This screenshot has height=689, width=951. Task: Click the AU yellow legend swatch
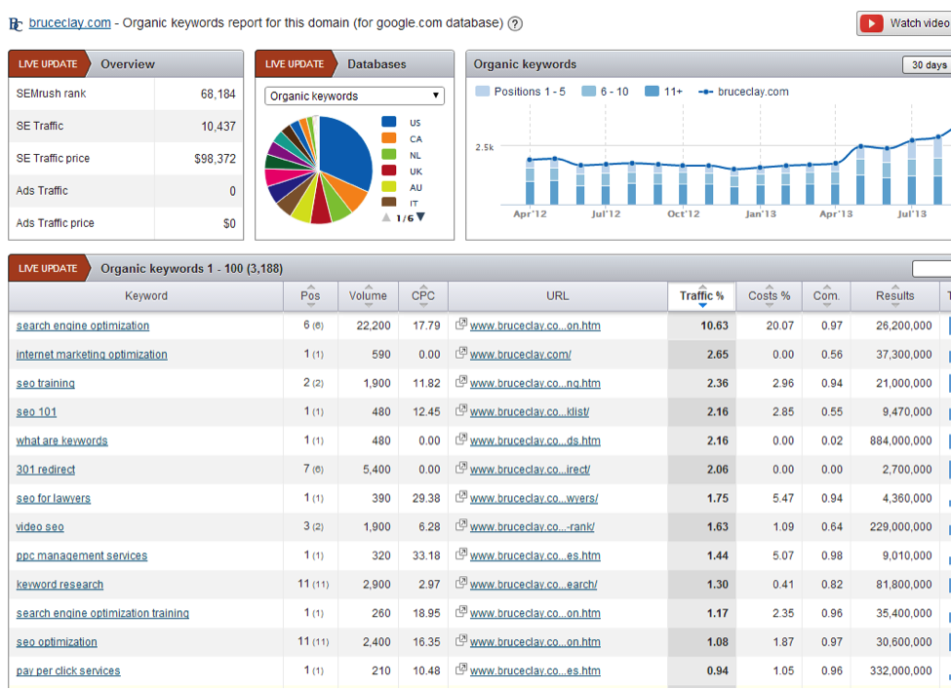389,187
